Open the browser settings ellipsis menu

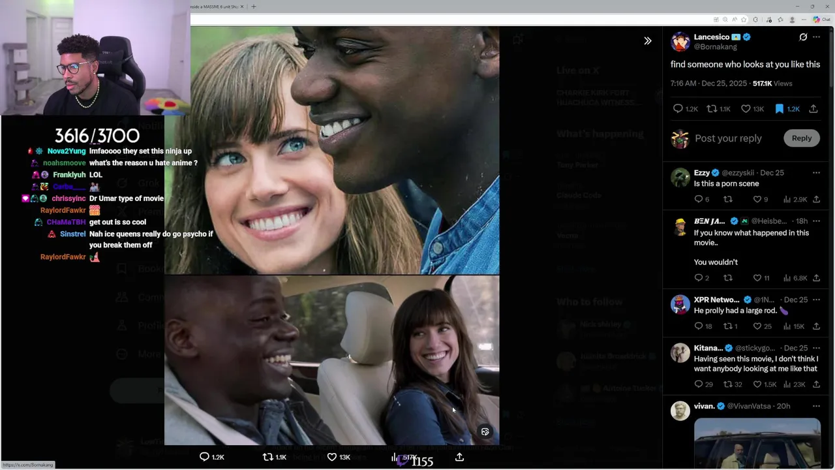pyautogui.click(x=804, y=20)
